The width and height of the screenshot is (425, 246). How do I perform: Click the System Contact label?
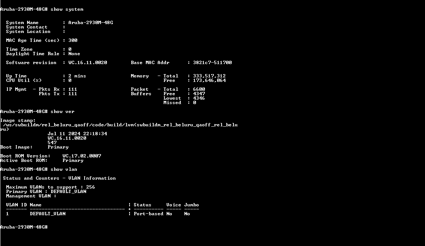[x=27, y=27]
